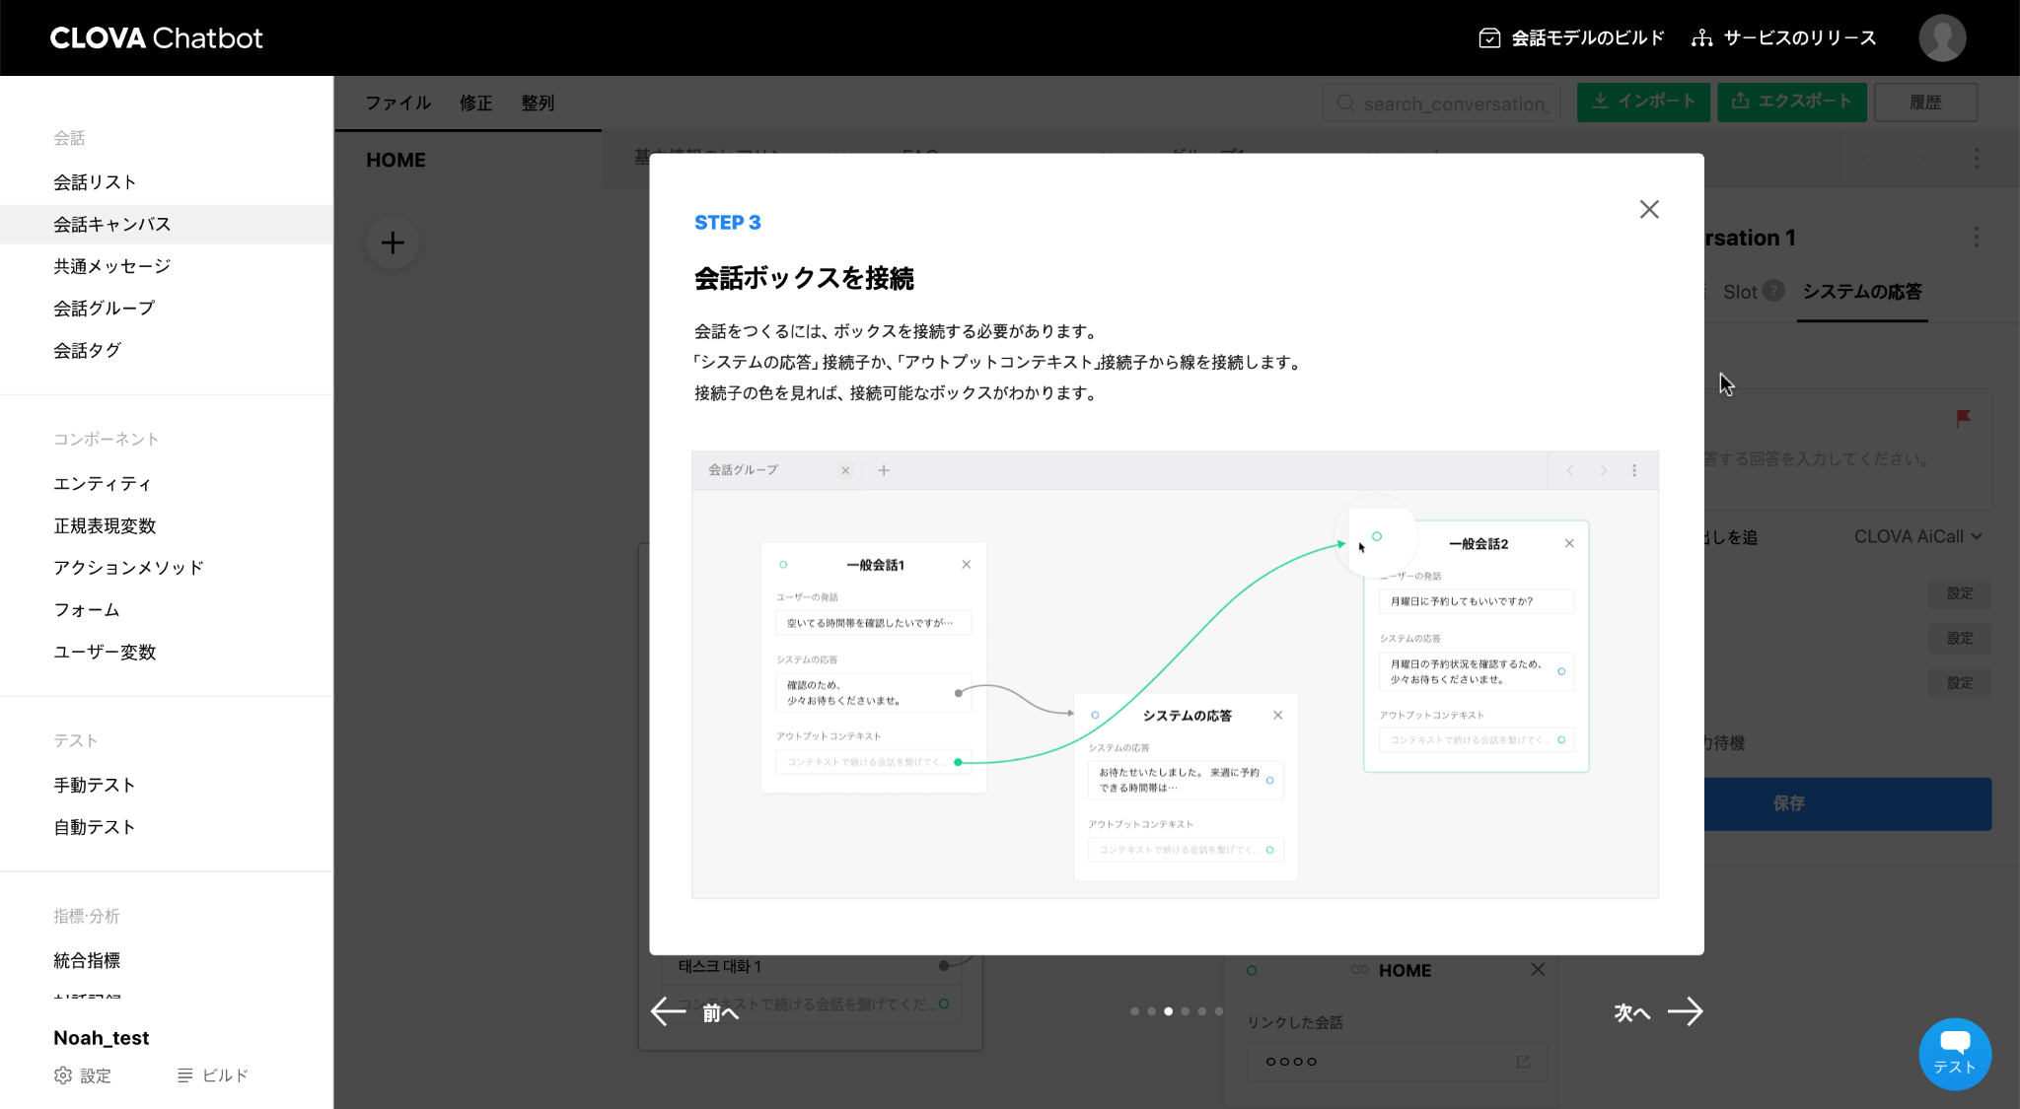Click the インポート button
Image resolution: width=2020 pixels, height=1109 pixels.
click(1643, 102)
